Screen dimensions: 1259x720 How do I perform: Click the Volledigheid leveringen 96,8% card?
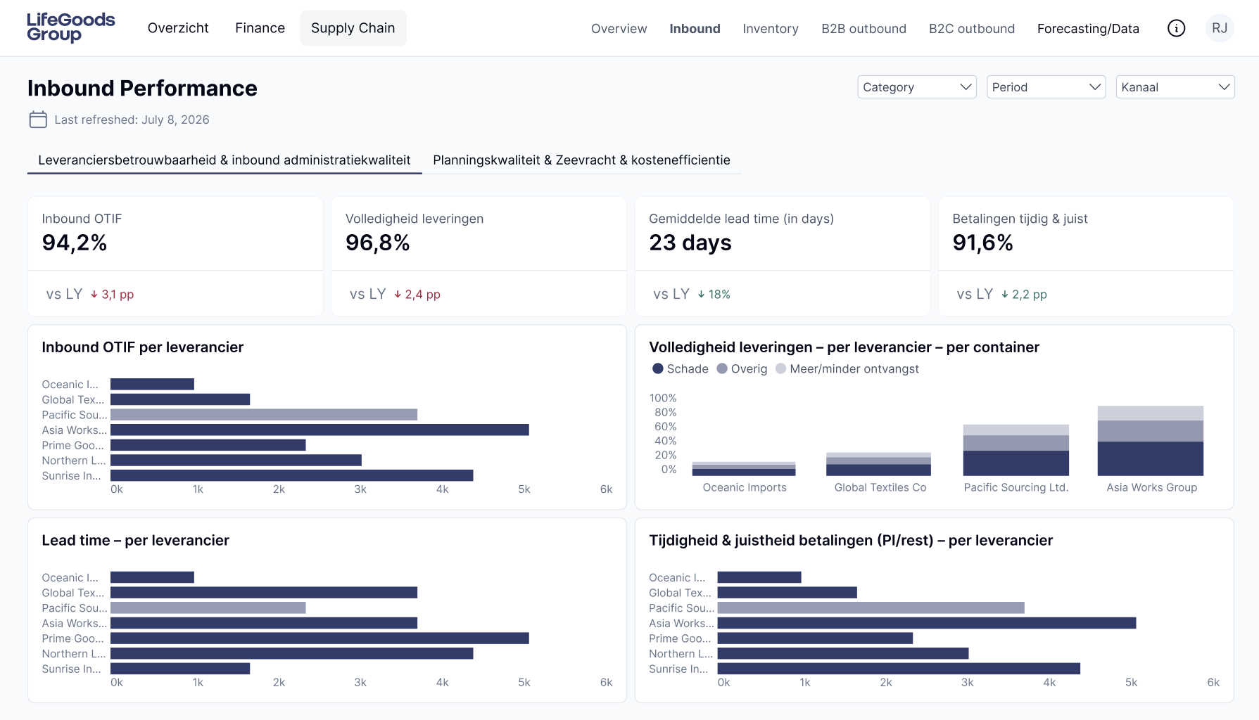tap(479, 257)
